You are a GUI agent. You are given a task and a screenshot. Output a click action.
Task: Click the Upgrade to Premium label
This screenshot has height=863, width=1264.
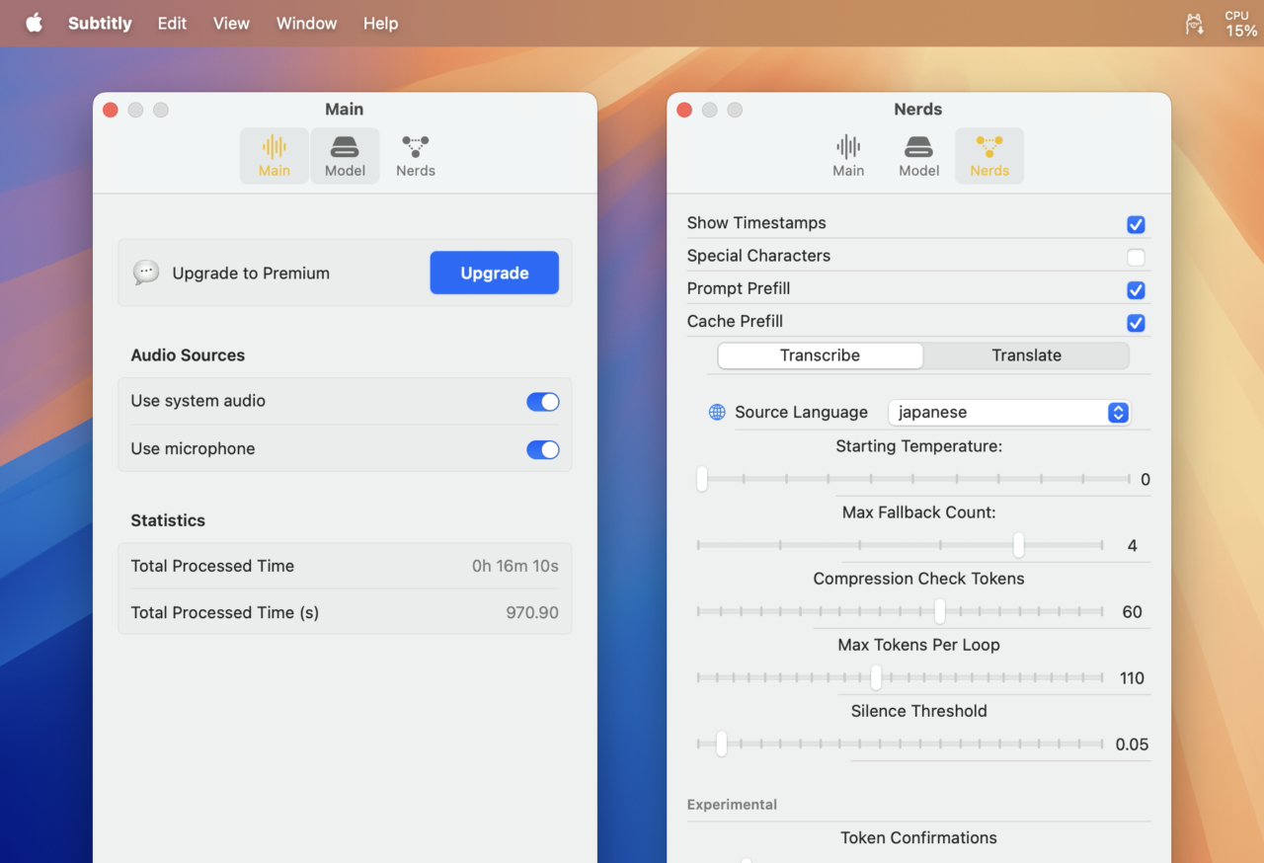pyautogui.click(x=251, y=274)
